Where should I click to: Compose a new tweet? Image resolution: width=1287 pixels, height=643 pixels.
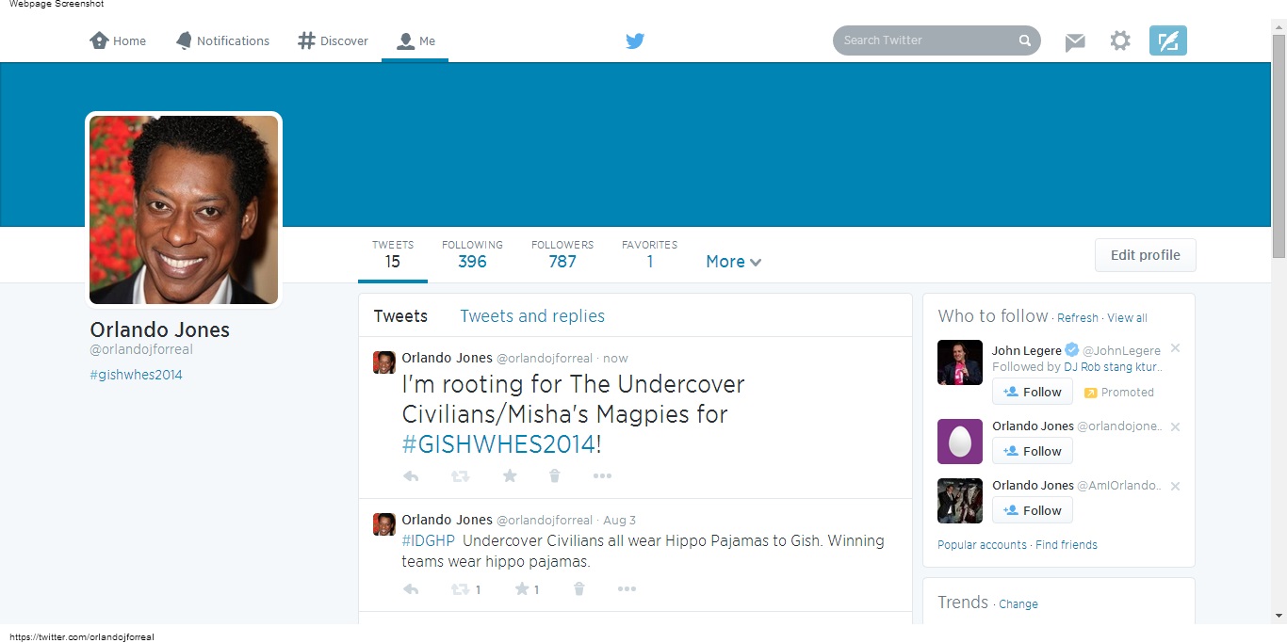1167,40
